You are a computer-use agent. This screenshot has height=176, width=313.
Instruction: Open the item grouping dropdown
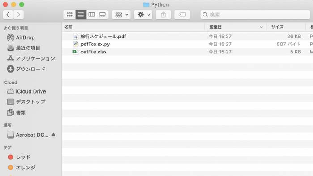click(x=121, y=15)
